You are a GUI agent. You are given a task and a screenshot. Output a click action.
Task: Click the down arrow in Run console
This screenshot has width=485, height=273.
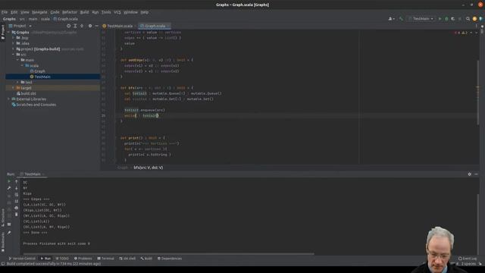coord(17,188)
